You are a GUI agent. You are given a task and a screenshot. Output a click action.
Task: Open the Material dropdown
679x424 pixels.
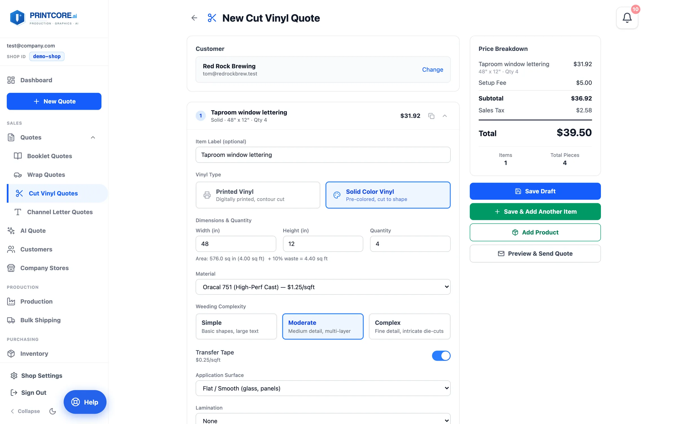(x=323, y=287)
